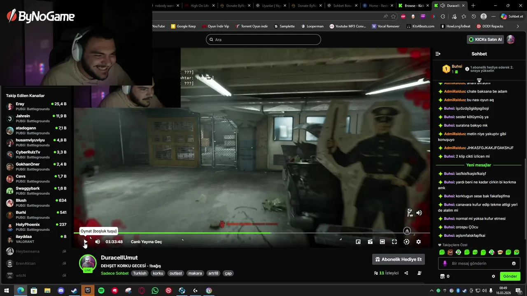This screenshot has height=296, width=527.
Task: Click the share icon under the video
Action: pos(406,273)
